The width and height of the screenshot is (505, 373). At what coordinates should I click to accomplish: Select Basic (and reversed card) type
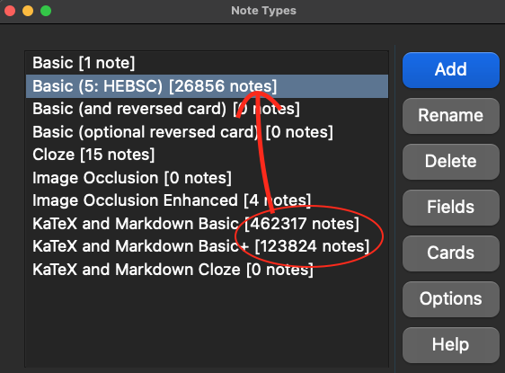tap(207, 109)
